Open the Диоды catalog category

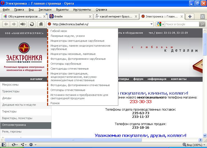26,98
